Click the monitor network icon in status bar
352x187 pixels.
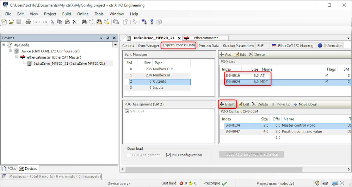(x=335, y=183)
